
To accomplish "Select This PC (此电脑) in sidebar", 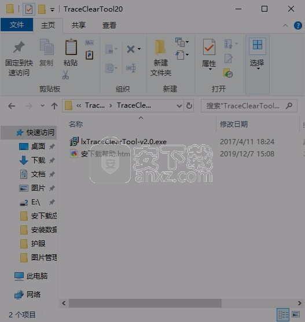I will tap(36, 276).
